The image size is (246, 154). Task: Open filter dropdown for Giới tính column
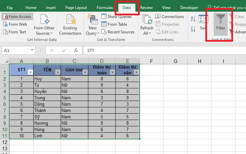coord(85,72)
